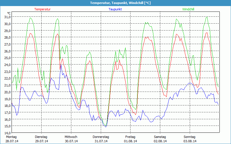Click the 29,0 y-axis label
This screenshot has width=231, height=144.
click(8, 31)
